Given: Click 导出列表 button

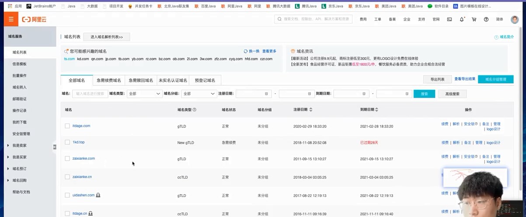Looking at the screenshot, I should [437, 79].
